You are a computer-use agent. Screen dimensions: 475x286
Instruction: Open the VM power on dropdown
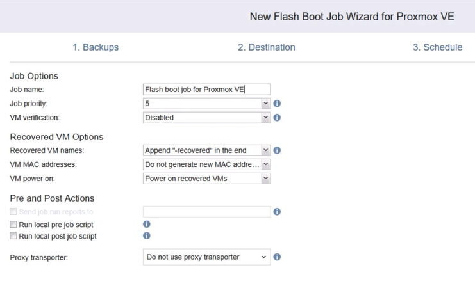[206, 179]
